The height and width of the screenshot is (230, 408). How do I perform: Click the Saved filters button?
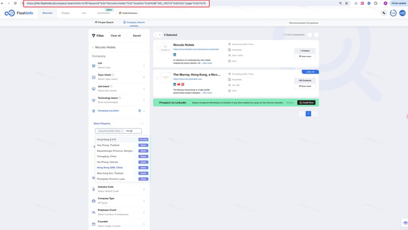click(137, 36)
